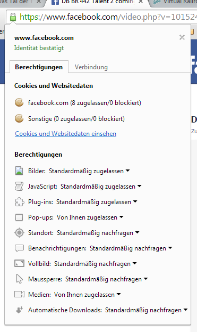This screenshot has height=332, width=197.
Task: Click the JavaScript scroll icon
Action: click(x=19, y=187)
